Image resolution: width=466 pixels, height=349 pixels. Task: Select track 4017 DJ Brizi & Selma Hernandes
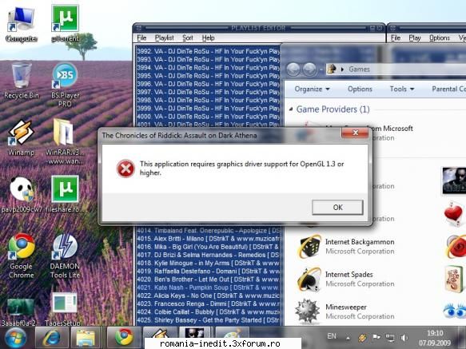[208, 255]
